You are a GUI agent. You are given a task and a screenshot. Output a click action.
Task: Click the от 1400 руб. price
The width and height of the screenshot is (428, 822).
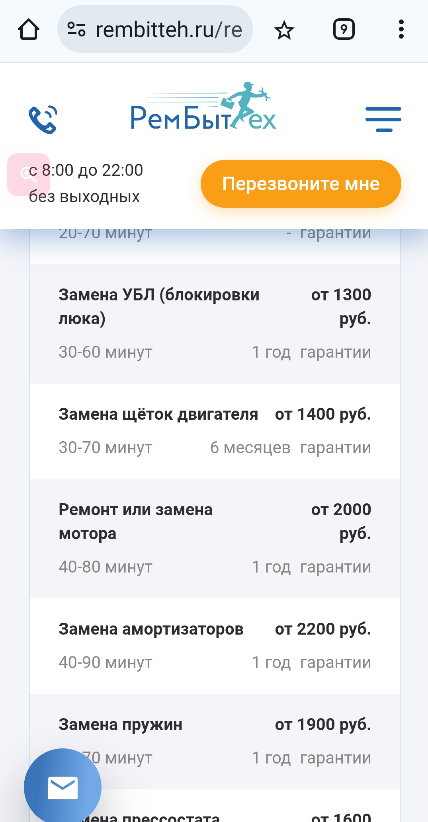tap(323, 415)
